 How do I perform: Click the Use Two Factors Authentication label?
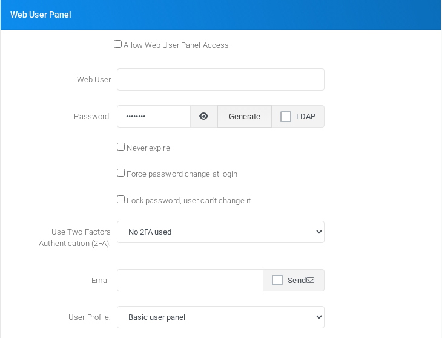(74, 238)
